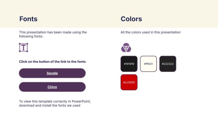
Task: Click the Colors heading
Action: [131, 19]
